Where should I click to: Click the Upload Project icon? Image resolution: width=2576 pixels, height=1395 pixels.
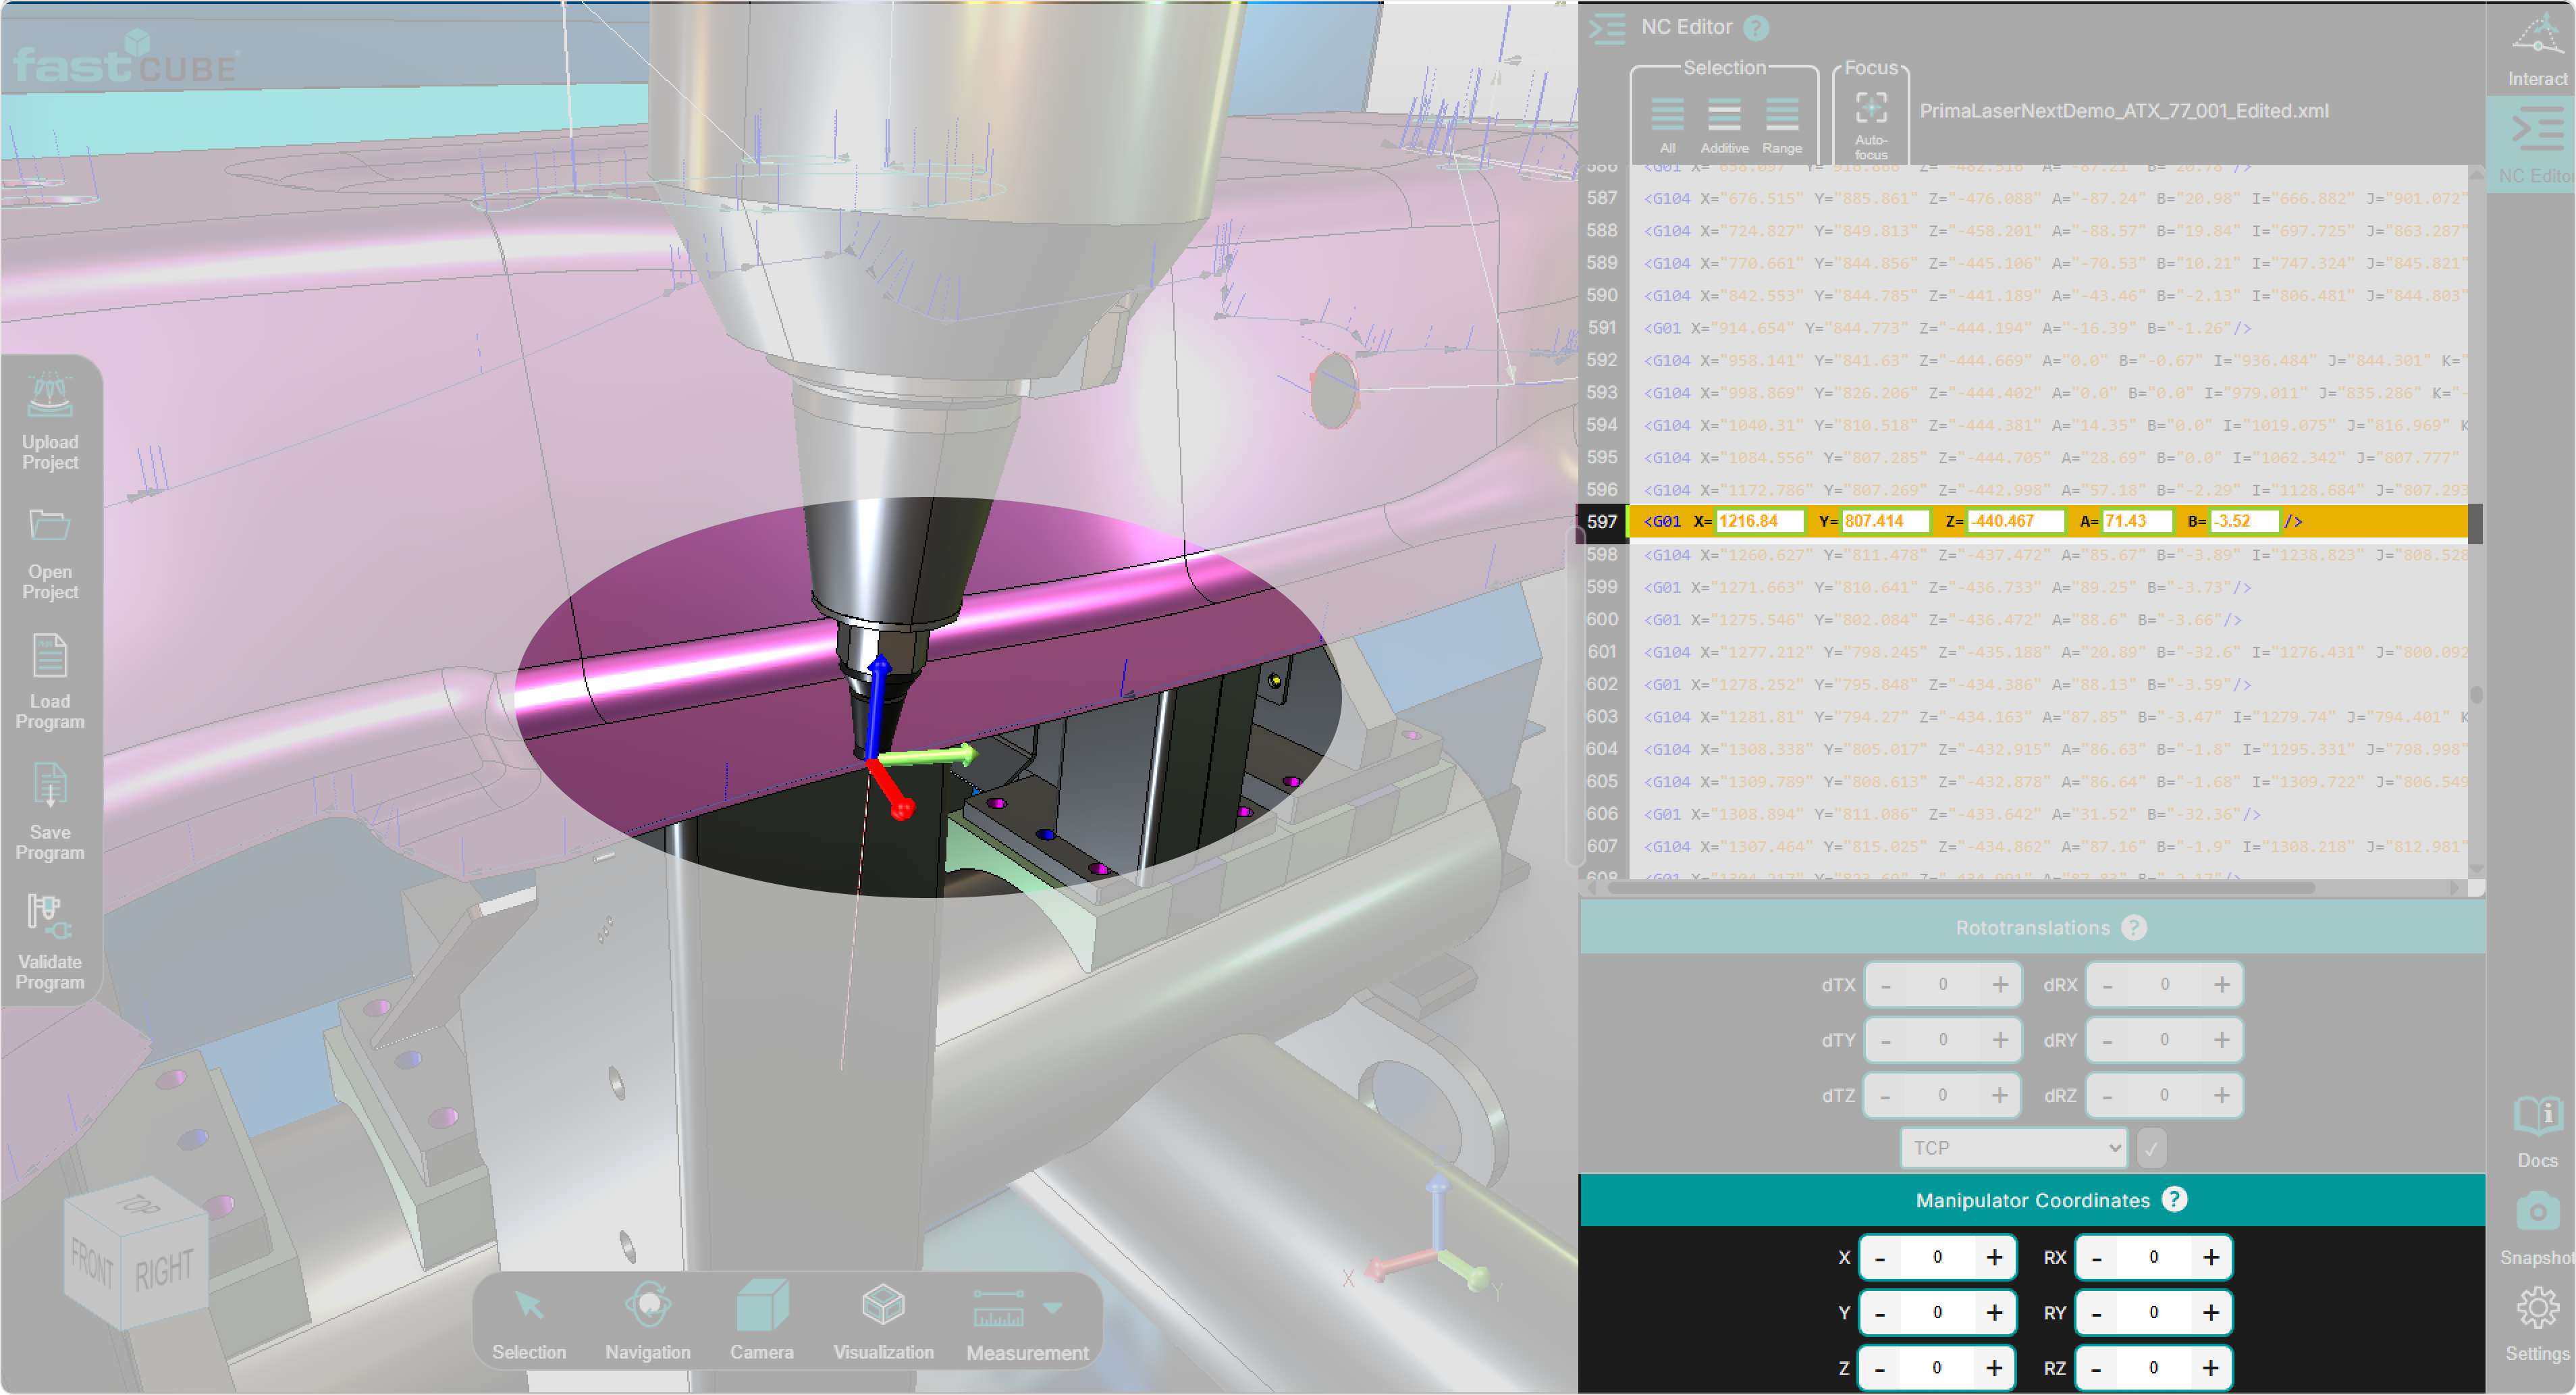[x=50, y=397]
